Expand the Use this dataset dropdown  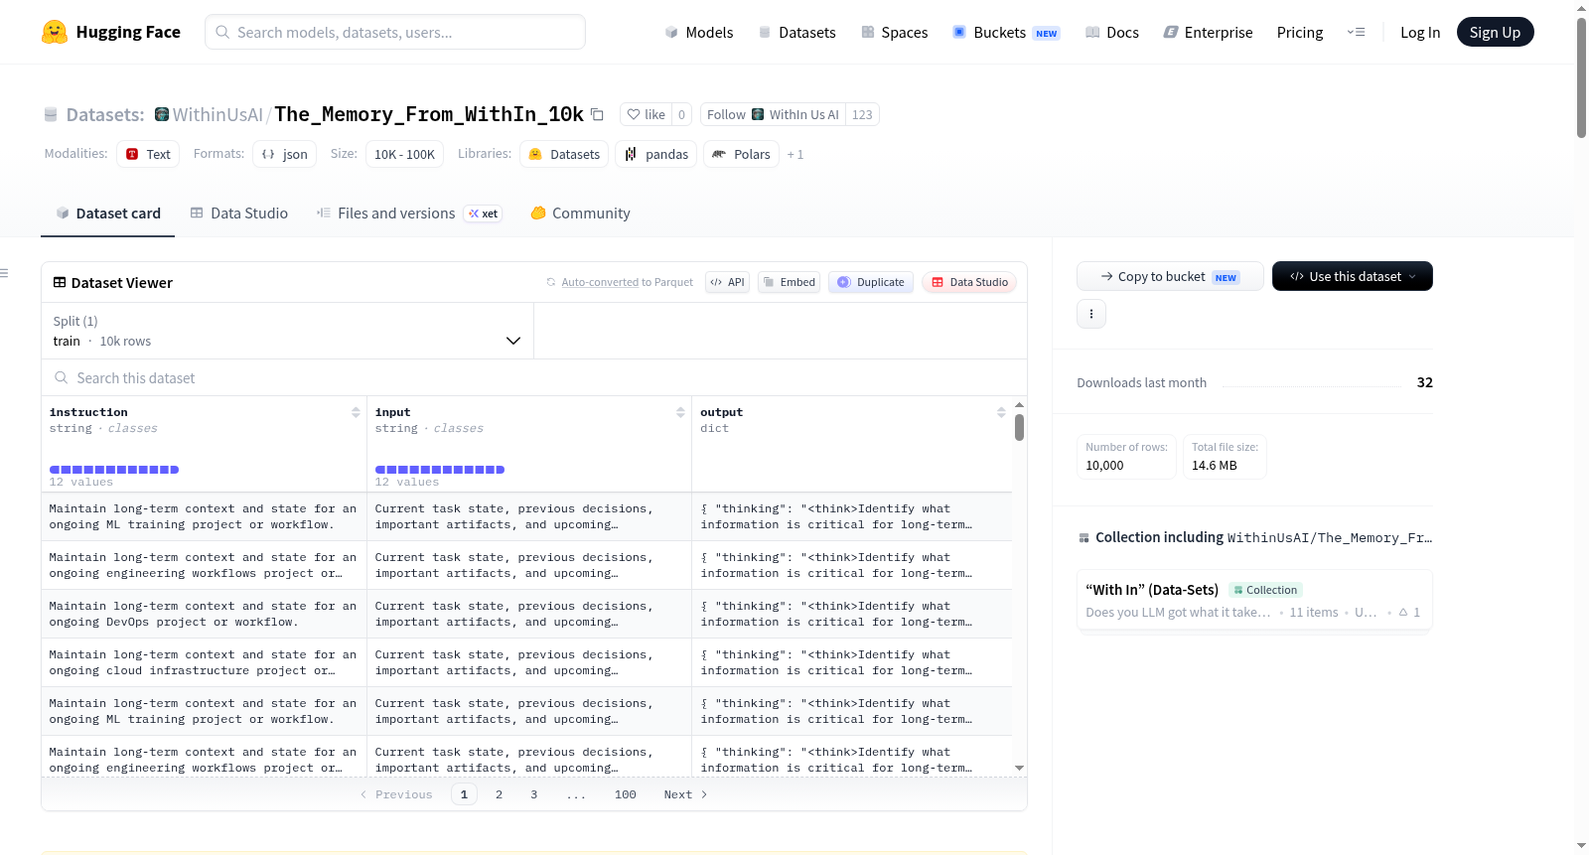(x=1353, y=276)
